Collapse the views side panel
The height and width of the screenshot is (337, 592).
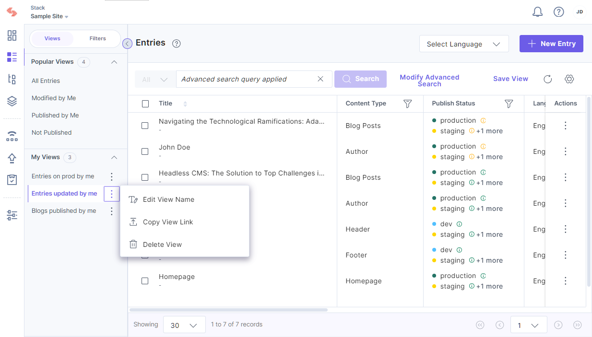point(127,44)
